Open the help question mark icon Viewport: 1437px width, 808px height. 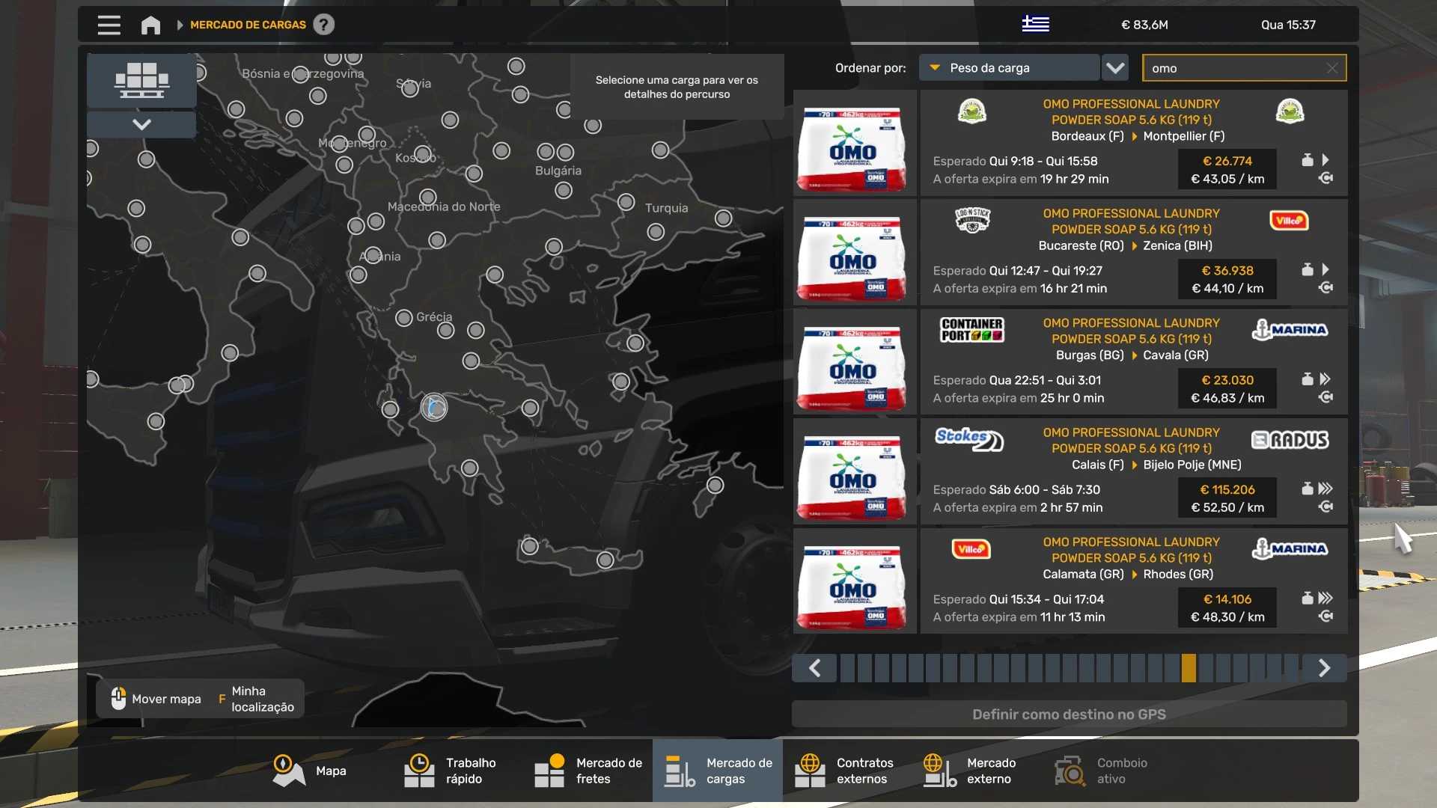click(x=323, y=25)
